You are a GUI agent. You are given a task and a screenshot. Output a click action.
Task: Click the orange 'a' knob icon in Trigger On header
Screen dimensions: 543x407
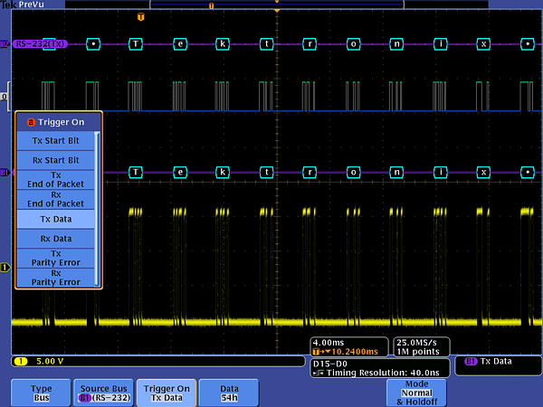tap(32, 121)
